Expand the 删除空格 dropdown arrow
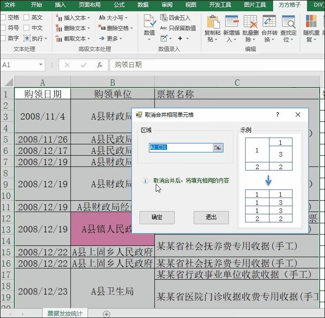This screenshot has height=318, width=325. point(132,28)
